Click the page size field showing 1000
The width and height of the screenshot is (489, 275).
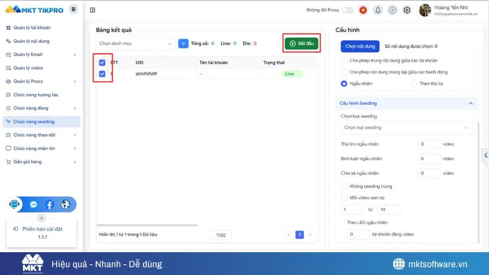coord(221,235)
